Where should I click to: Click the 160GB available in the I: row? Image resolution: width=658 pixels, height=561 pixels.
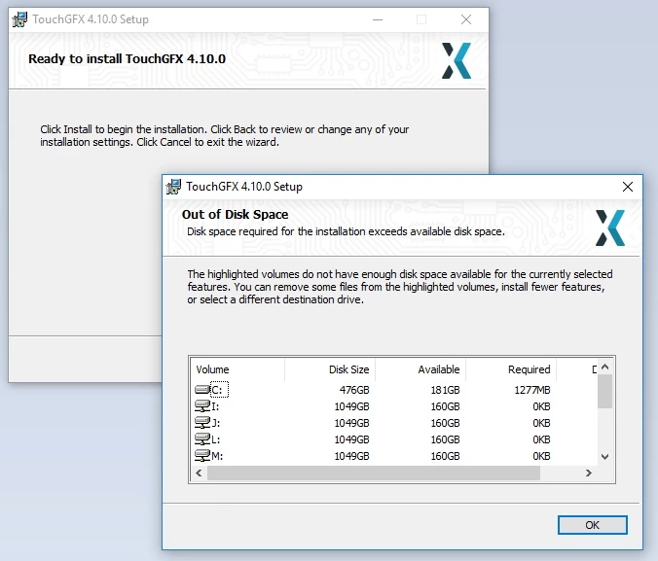tap(445, 406)
